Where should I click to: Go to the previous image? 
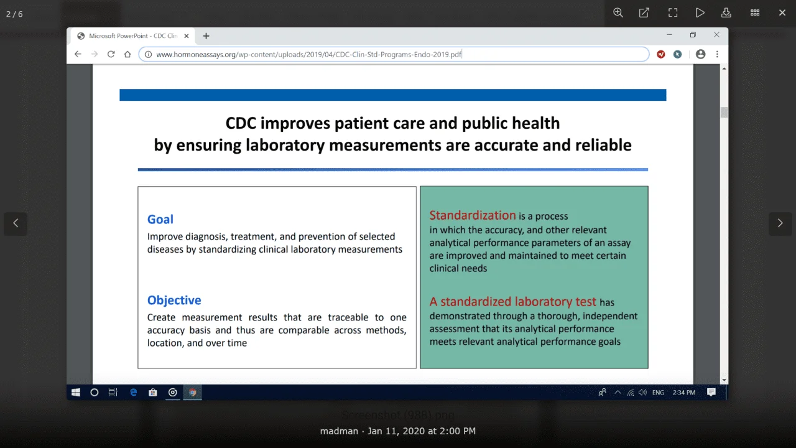pos(16,223)
